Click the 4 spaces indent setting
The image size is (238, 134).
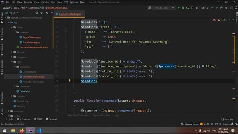(226, 124)
